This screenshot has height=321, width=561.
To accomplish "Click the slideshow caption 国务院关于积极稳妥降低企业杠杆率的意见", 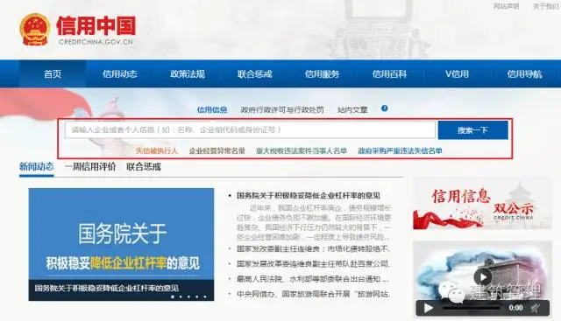I will click(x=107, y=288).
